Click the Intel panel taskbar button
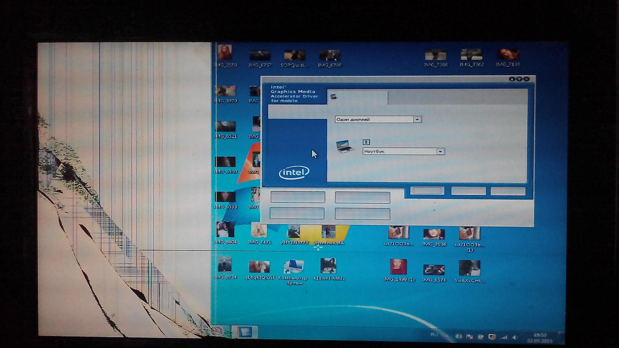Screen dimensions: 619x348 point(245,332)
